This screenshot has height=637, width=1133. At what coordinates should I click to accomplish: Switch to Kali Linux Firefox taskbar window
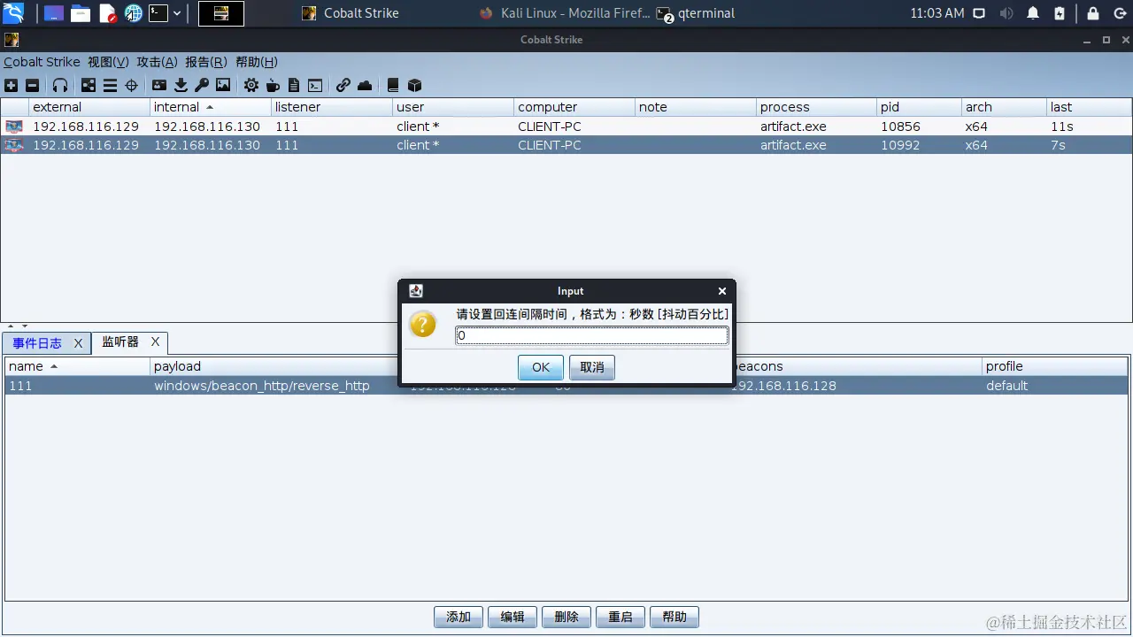click(x=564, y=13)
